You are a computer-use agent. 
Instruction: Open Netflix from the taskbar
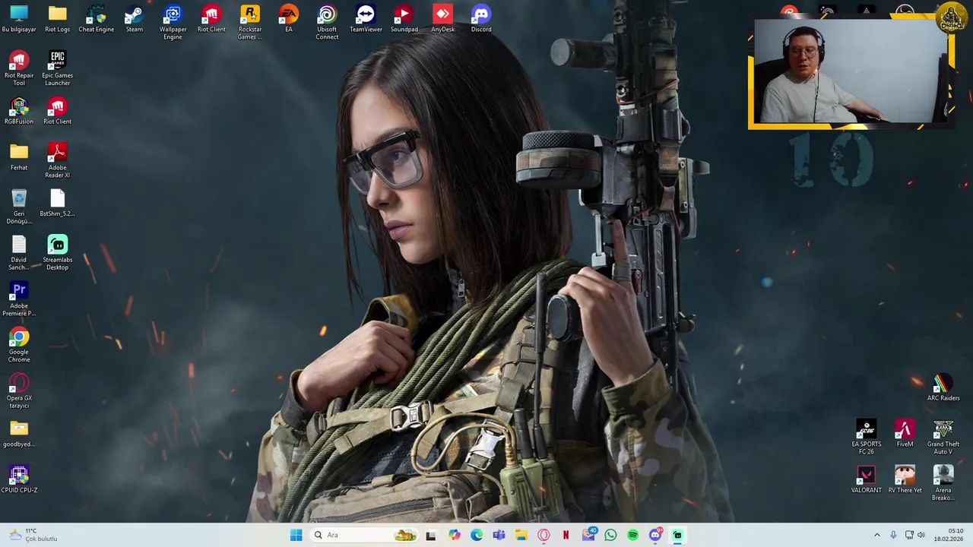point(566,535)
